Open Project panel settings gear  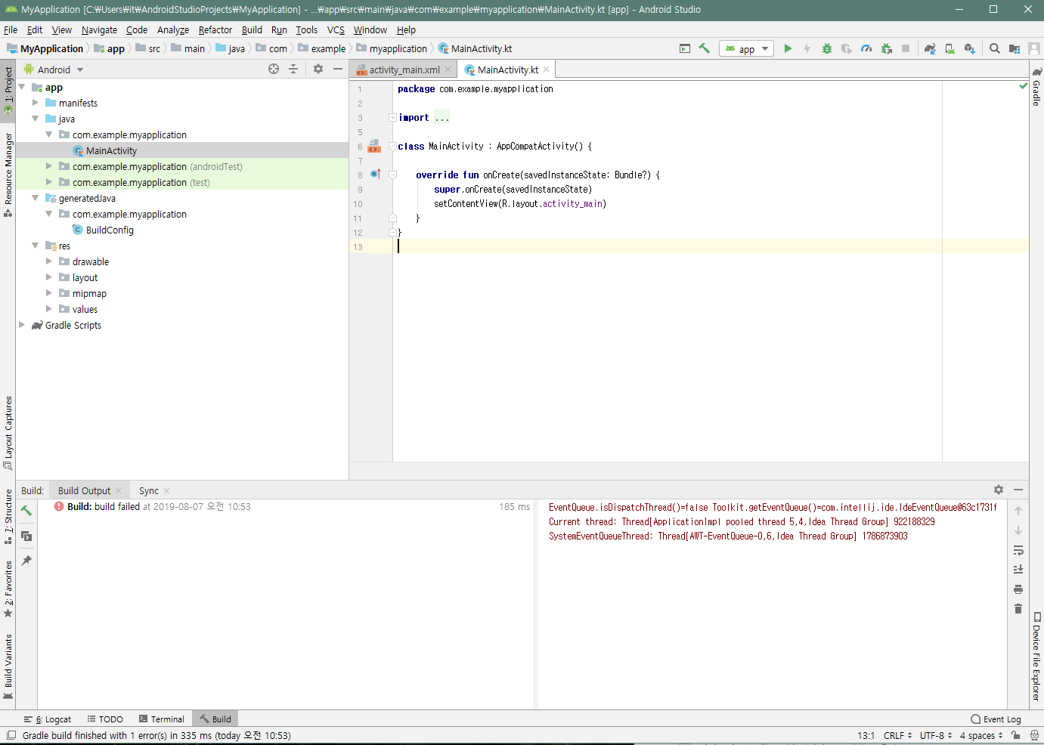tap(318, 69)
